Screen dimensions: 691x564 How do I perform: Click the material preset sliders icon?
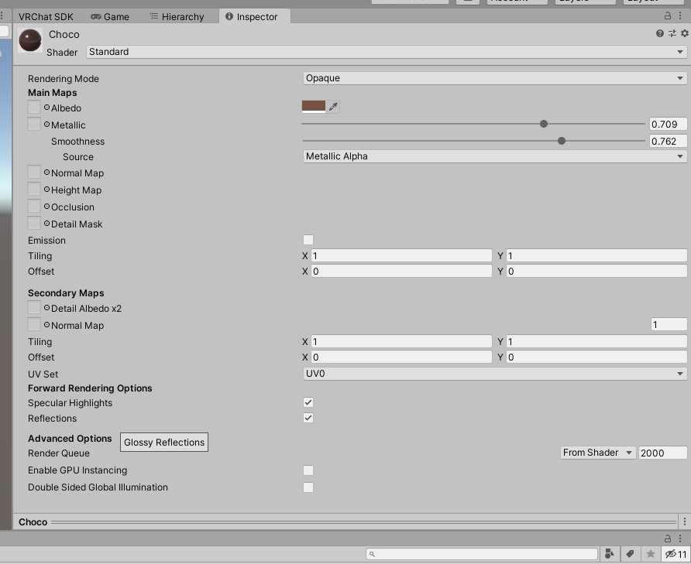(672, 33)
